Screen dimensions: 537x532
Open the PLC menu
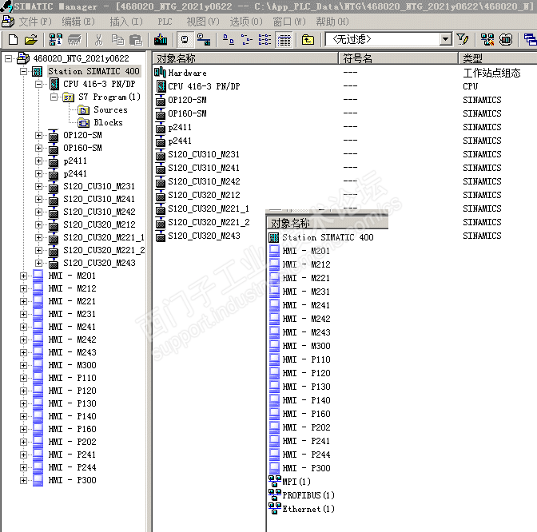tap(165, 22)
